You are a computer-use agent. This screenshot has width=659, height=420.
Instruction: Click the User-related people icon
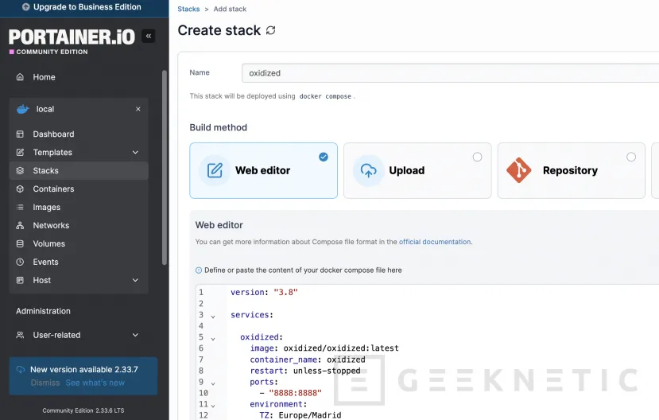20,335
